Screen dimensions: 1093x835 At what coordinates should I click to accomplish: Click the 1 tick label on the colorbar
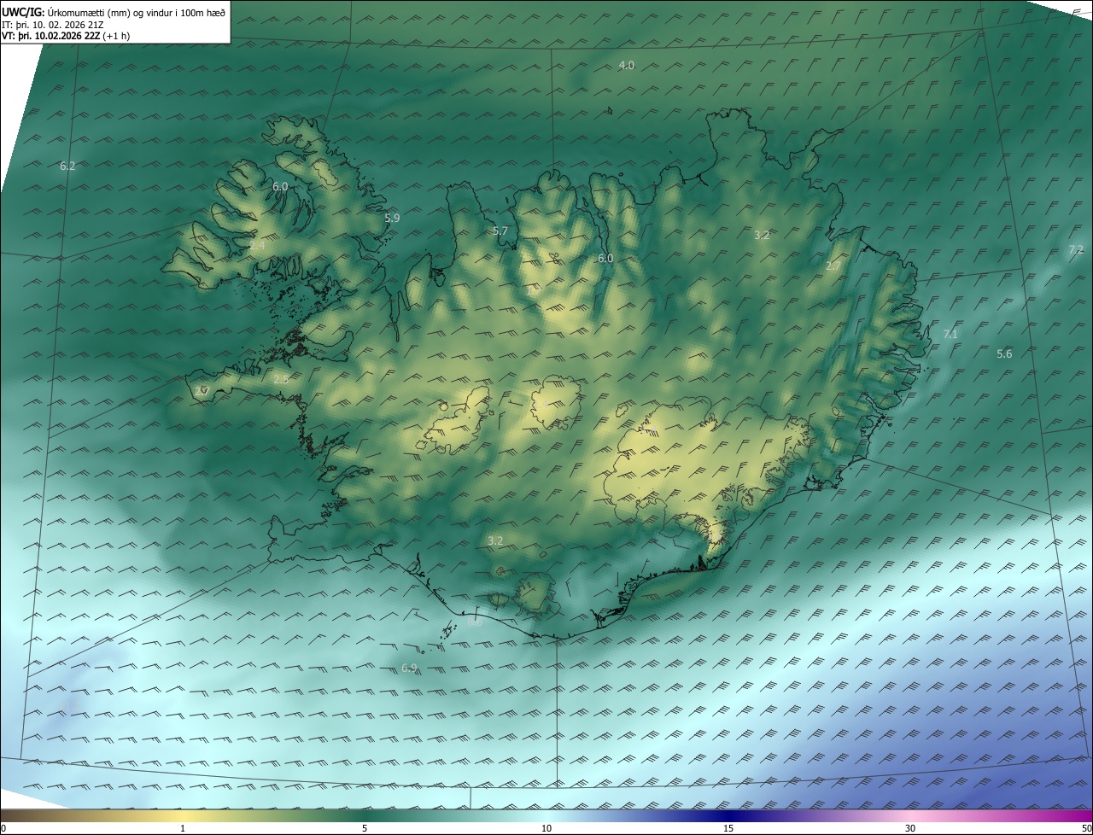pos(183,828)
